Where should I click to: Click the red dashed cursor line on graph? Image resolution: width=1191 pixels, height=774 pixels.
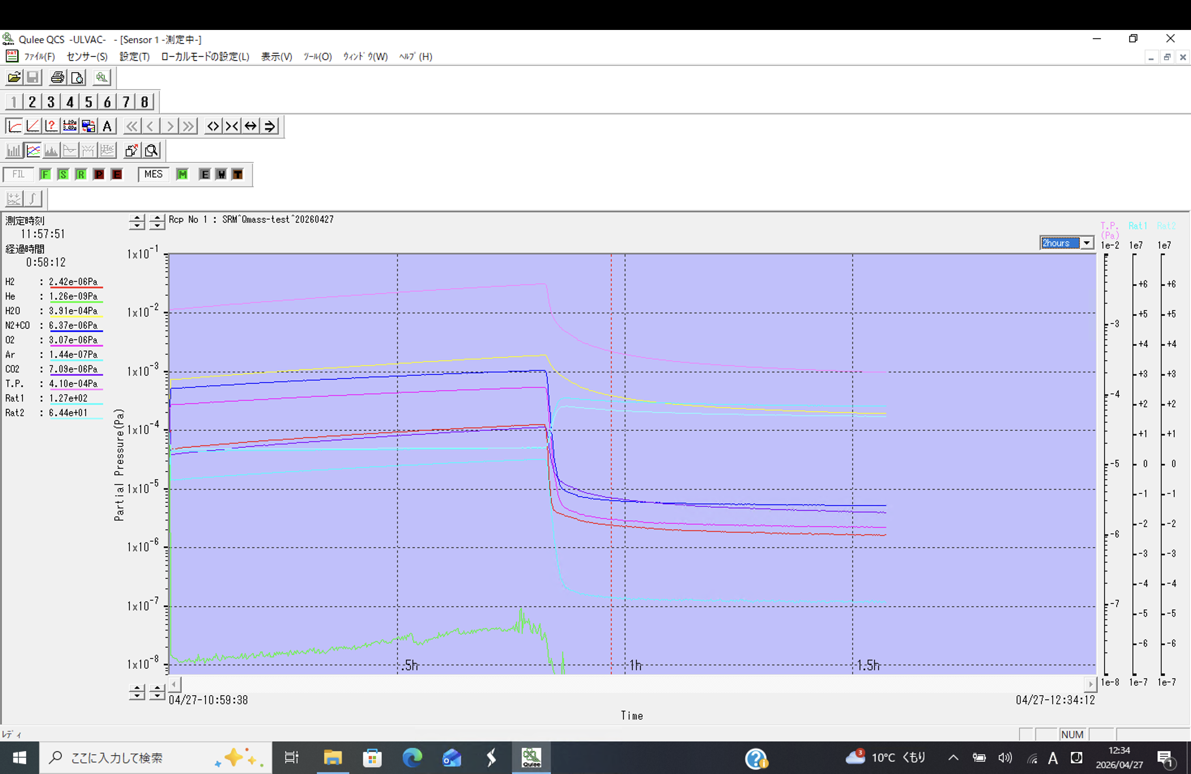611,464
